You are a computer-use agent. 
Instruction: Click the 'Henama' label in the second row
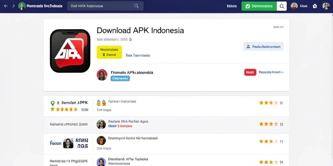coord(69,124)
